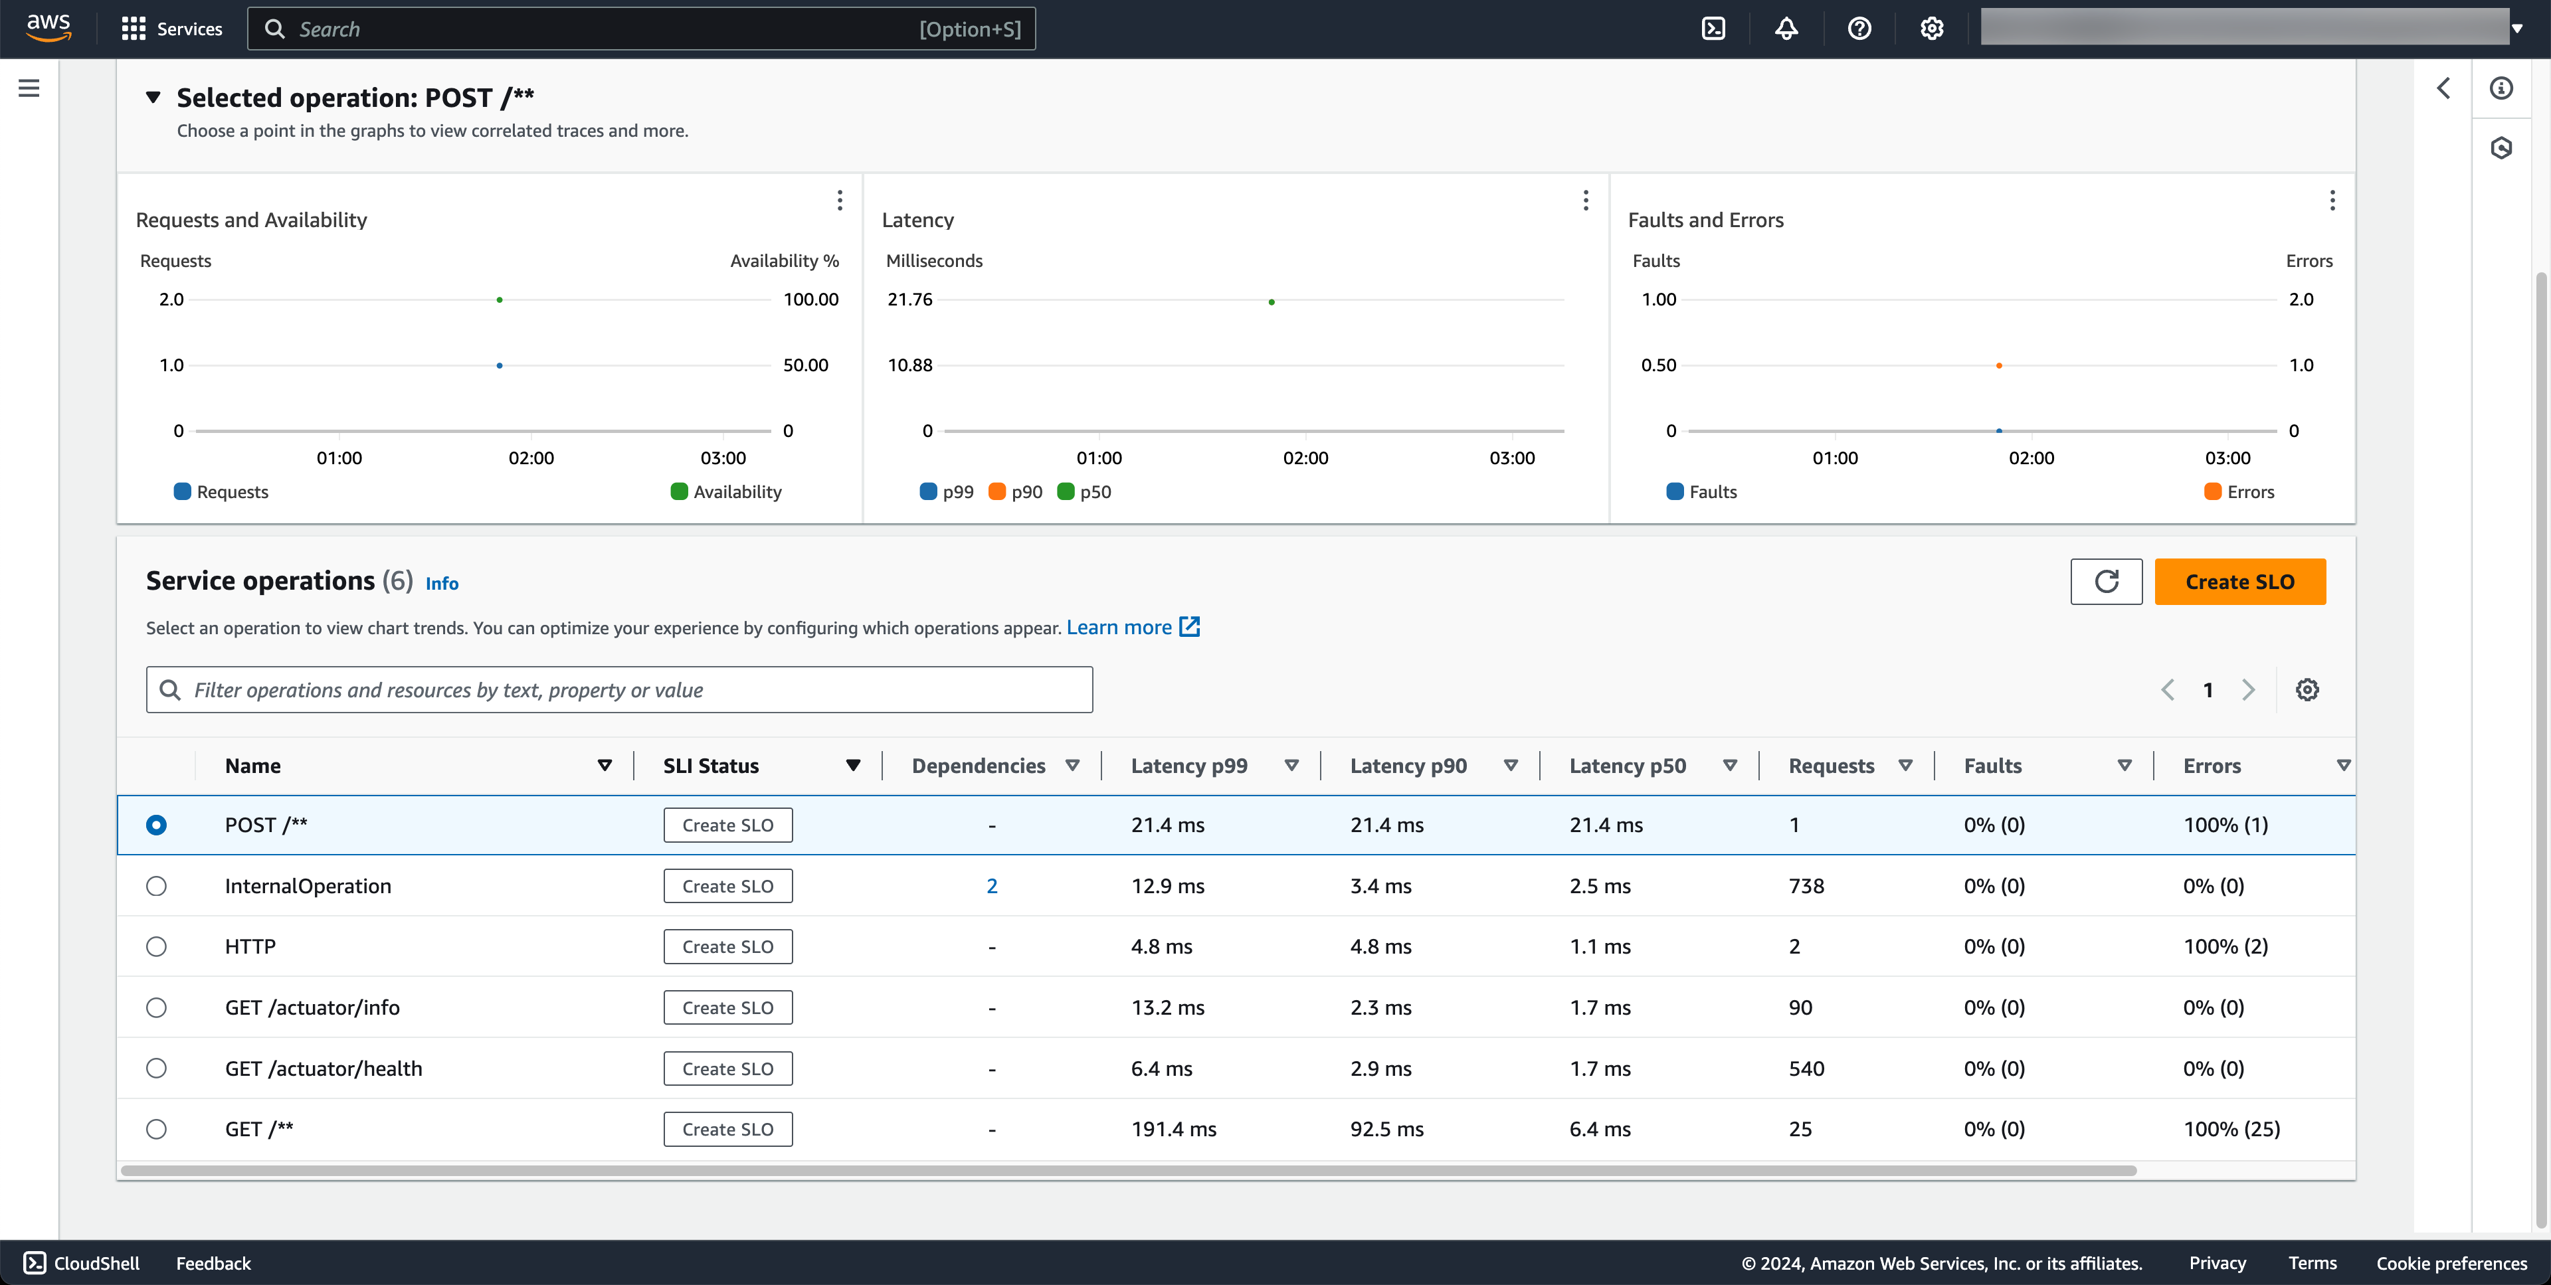
Task: Click the refresh service operations button
Action: tap(2105, 581)
